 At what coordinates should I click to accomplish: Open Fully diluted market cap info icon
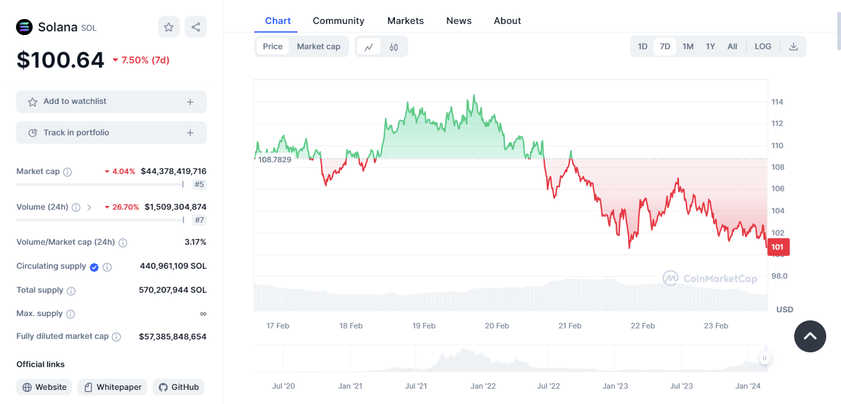116,337
